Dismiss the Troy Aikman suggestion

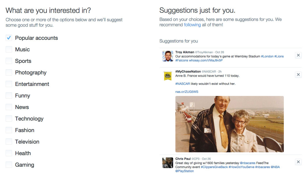pos(298,55)
